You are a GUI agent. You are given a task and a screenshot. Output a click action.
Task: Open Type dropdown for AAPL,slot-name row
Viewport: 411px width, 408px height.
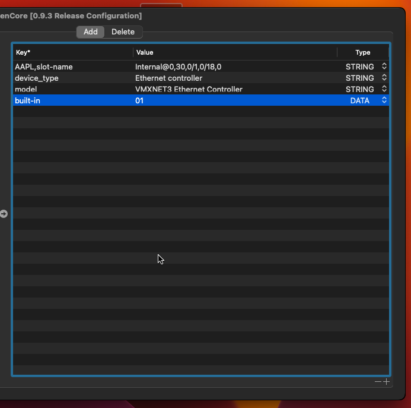click(384, 67)
